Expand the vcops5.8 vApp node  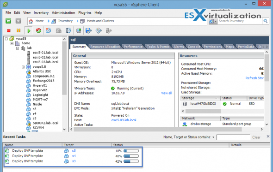click(23, 67)
